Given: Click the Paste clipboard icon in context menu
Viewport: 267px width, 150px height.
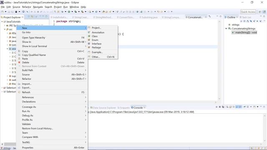Looking at the screenshot, I should pos(19,58).
